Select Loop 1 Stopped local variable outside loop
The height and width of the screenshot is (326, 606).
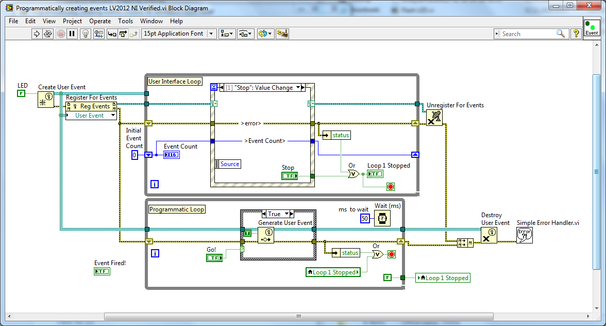click(443, 278)
